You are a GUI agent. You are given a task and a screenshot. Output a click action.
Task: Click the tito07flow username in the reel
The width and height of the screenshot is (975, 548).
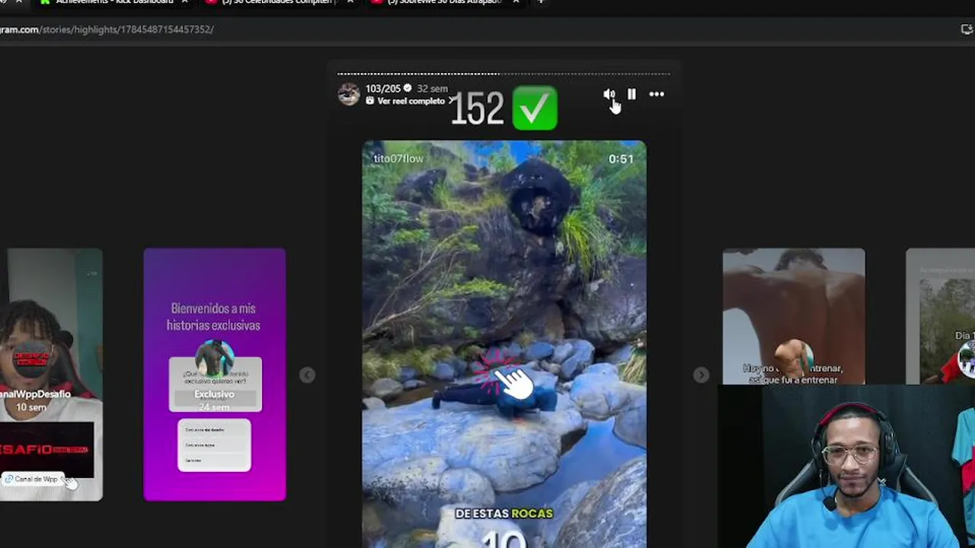pyautogui.click(x=398, y=158)
